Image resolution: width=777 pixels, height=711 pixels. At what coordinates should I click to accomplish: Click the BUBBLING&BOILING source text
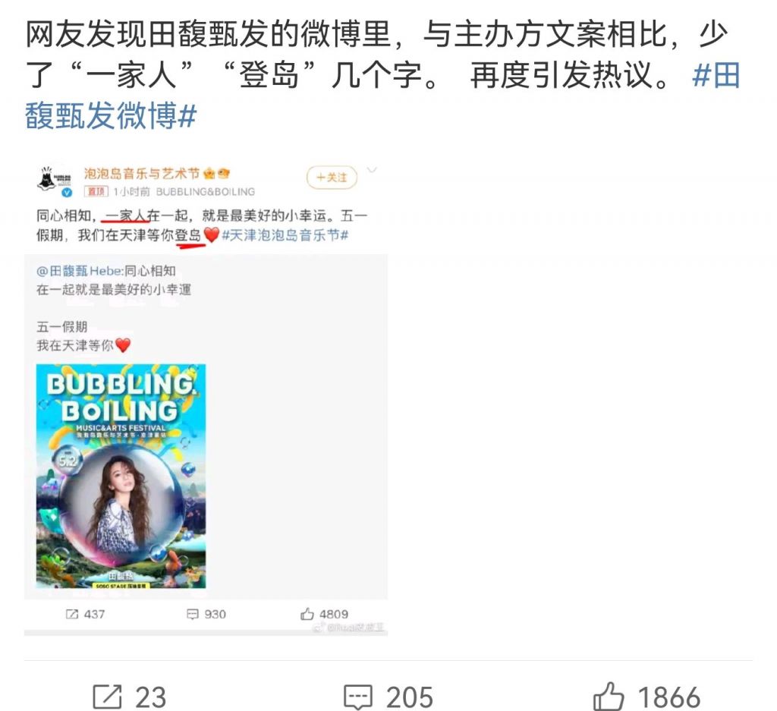pos(205,192)
